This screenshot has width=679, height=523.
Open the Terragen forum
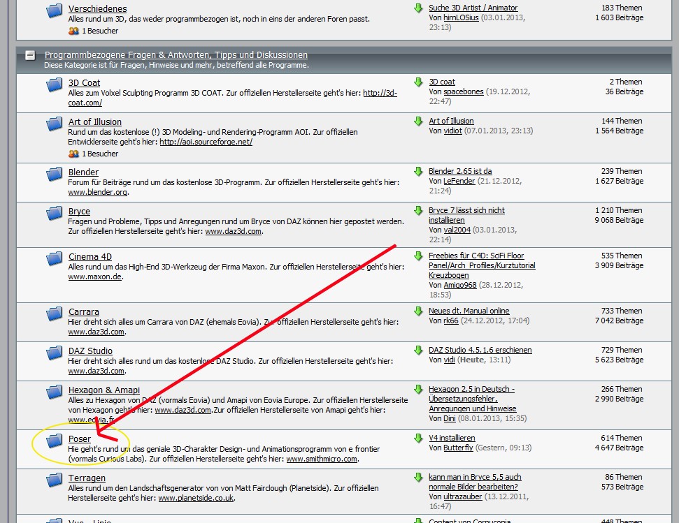click(87, 478)
